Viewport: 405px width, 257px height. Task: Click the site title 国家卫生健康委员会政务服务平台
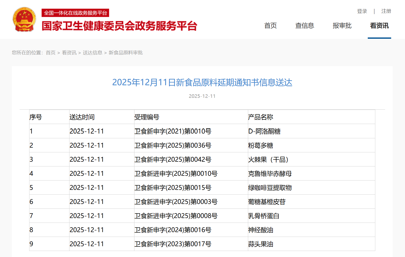pos(119,26)
